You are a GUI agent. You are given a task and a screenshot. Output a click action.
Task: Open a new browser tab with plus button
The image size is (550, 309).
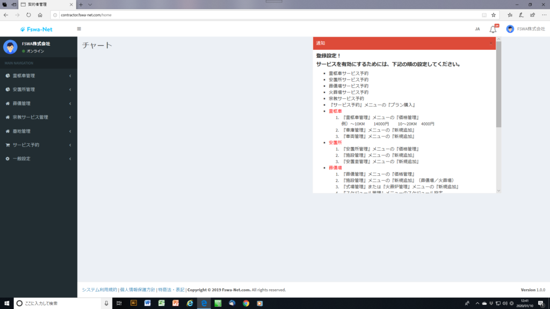pyautogui.click(x=81, y=4)
